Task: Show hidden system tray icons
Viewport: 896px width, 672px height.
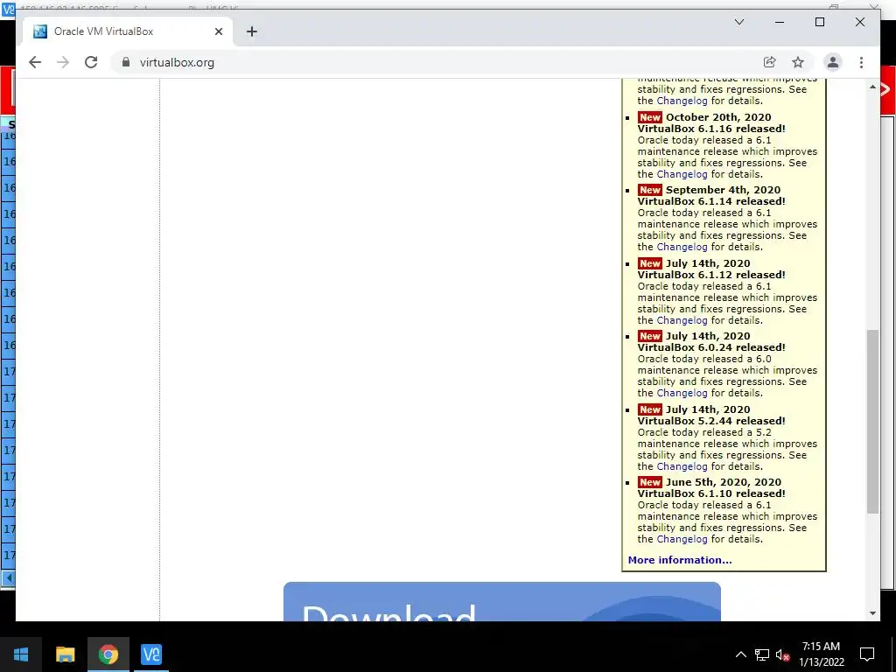Action: (x=740, y=654)
